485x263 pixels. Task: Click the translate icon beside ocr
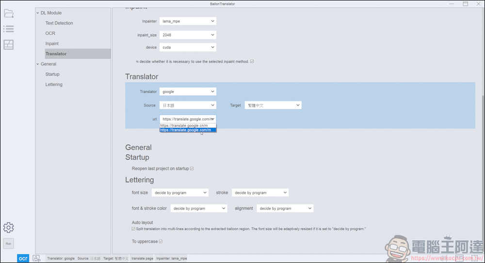tap(36, 258)
